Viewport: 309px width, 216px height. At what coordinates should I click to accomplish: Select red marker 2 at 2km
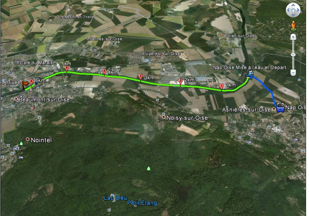coord(180,81)
